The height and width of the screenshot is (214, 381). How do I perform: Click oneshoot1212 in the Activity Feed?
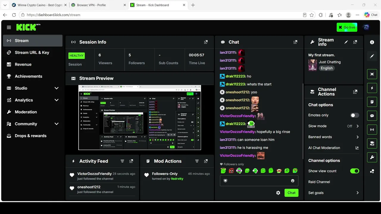point(89,187)
